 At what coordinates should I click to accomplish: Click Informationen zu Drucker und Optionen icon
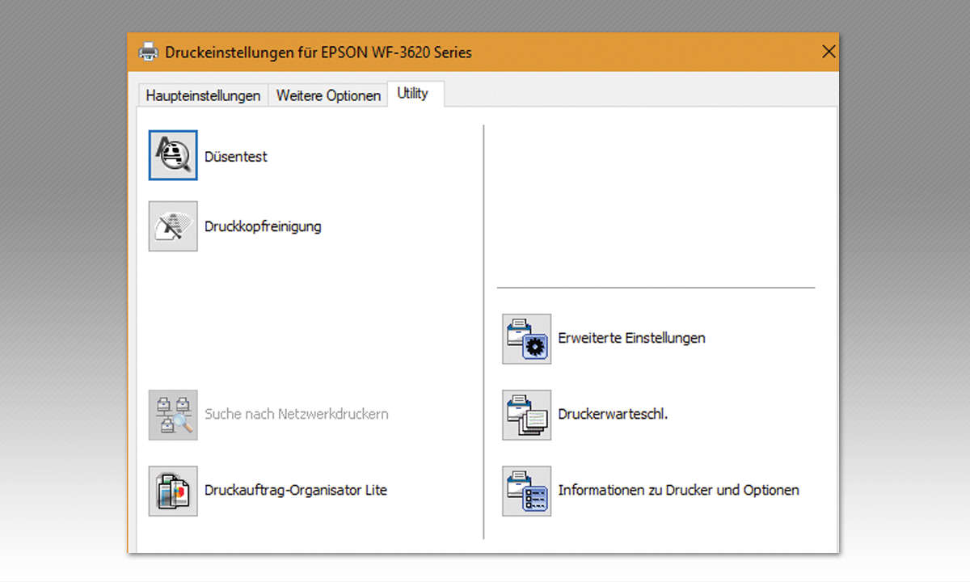click(527, 491)
